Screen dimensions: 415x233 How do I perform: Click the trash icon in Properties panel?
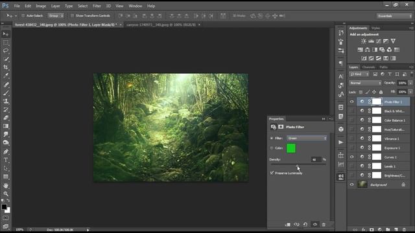click(324, 225)
